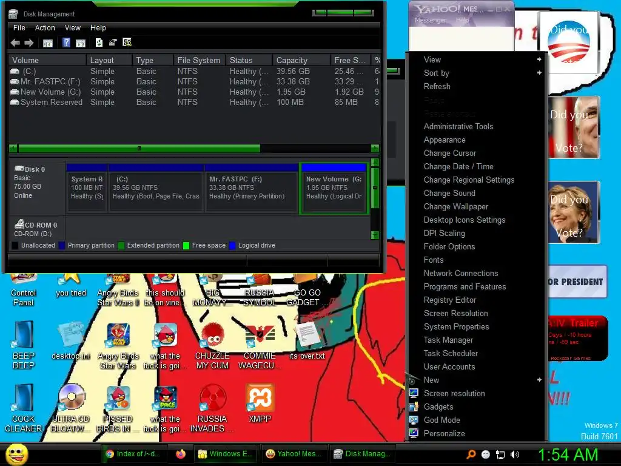
Task: Select the ULTRA CD disc desktop icon
Action: click(x=71, y=408)
